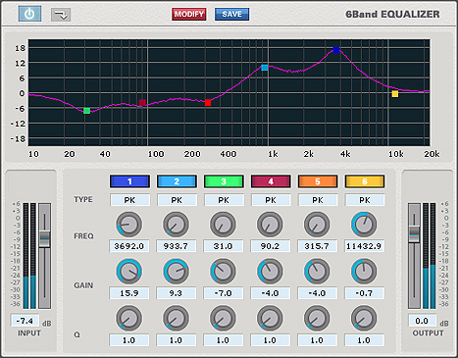458x358 pixels.
Task: Click the red MODIFY button
Action: click(189, 14)
